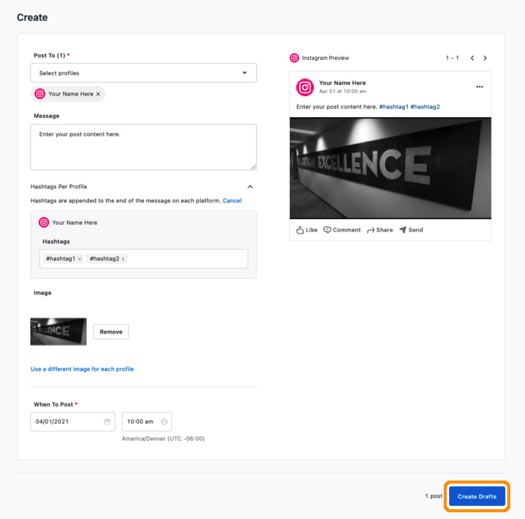Click the EXCELLENCE preview image
Viewport: 525px width, 519px height.
391,168
